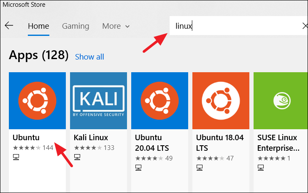308x193 pixels.
Task: Select the Ubuntu app title text
Action: click(x=26, y=138)
